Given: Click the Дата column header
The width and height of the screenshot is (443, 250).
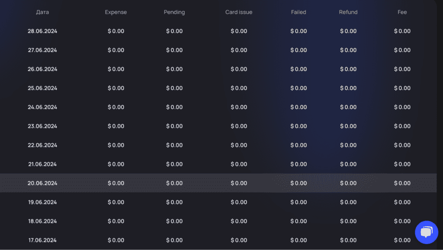Looking at the screenshot, I should pos(42,12).
